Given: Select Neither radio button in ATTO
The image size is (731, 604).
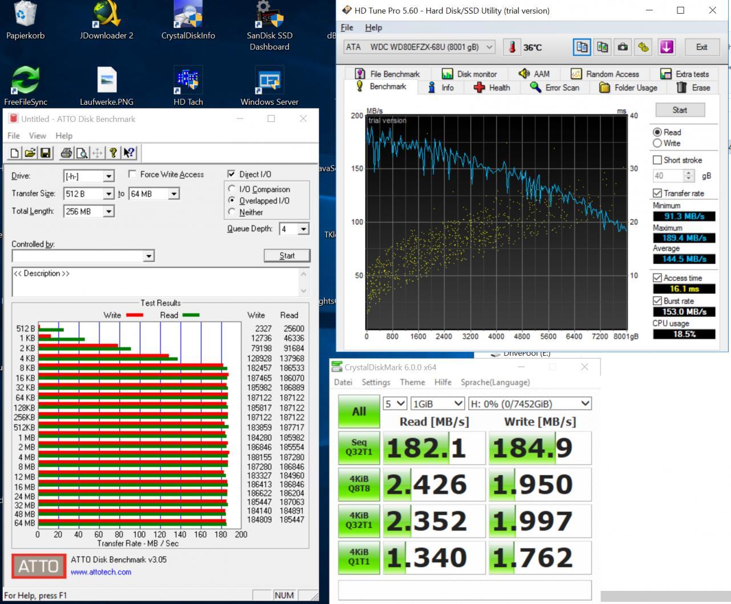Looking at the screenshot, I should (x=232, y=212).
